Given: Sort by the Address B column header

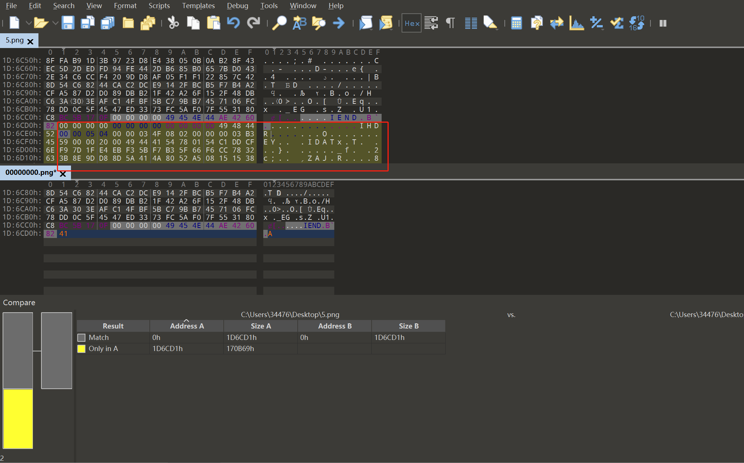Looking at the screenshot, I should pos(335,326).
